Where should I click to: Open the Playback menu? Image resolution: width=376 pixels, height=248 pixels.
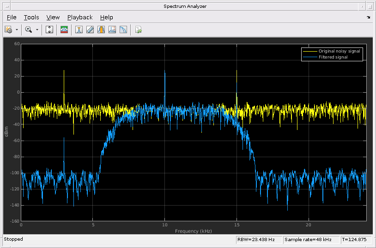pos(80,18)
